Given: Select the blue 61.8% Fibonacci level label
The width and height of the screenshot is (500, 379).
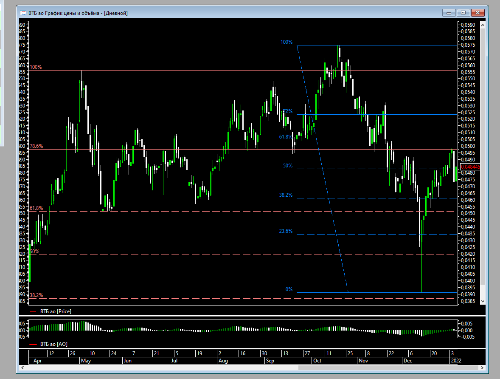Looking at the screenshot, I should pyautogui.click(x=285, y=137).
